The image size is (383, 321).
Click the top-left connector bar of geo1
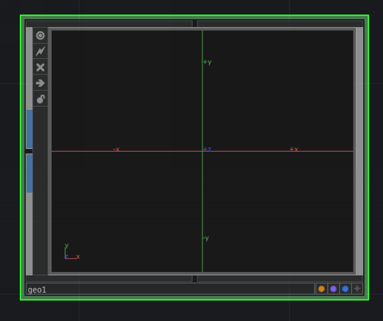pos(109,24)
